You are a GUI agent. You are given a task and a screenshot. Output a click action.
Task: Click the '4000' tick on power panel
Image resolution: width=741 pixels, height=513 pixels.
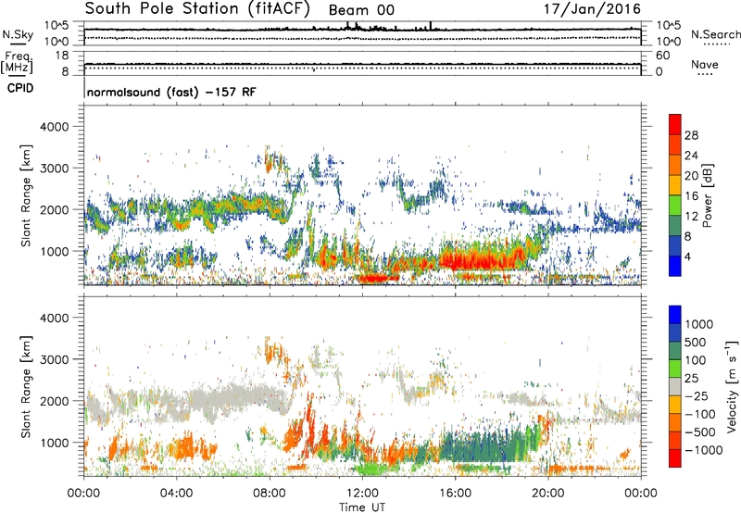(x=55, y=127)
